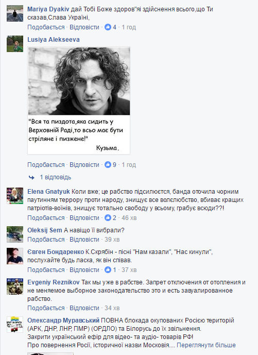Click the like reaction icon showing 9 likes
The image size is (258, 355).
tap(108, 164)
